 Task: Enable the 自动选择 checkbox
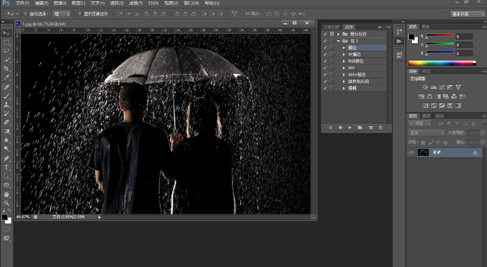26,14
